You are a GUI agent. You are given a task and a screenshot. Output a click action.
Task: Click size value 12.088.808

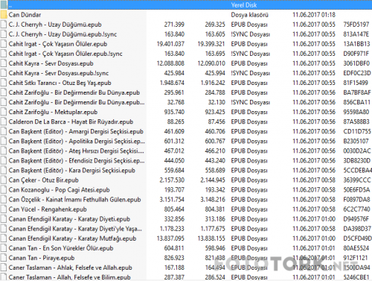(170, 63)
